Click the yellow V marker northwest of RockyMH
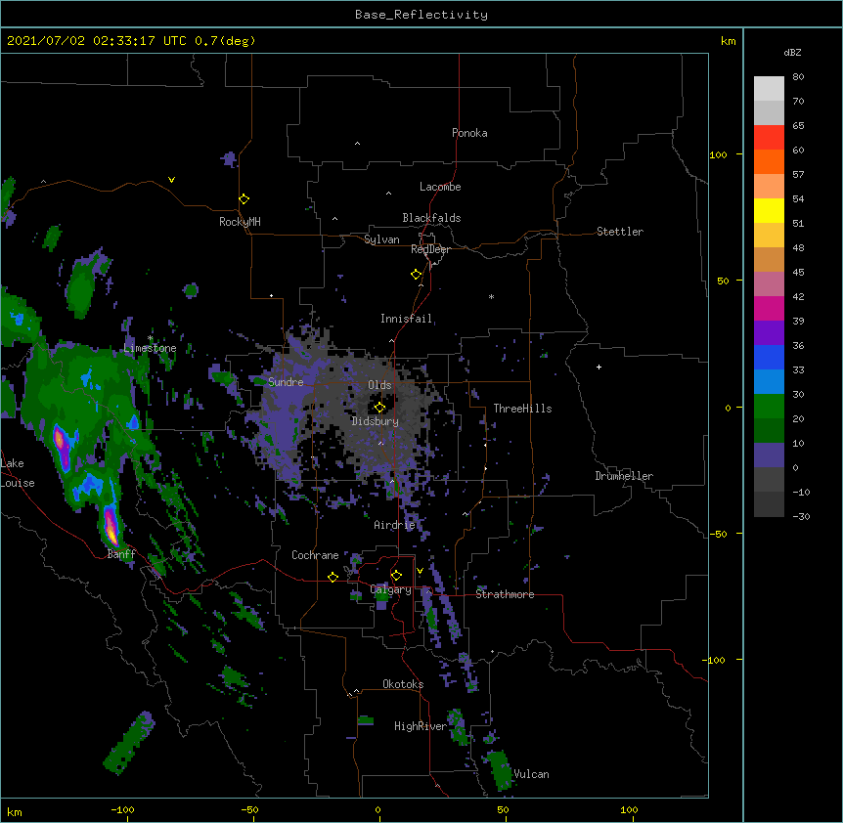The height and width of the screenshot is (823, 843). coord(171,180)
